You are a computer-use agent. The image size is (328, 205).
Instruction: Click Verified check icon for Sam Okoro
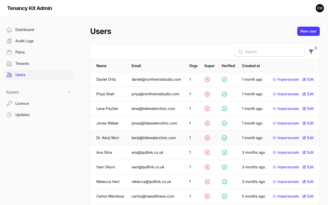point(224,167)
